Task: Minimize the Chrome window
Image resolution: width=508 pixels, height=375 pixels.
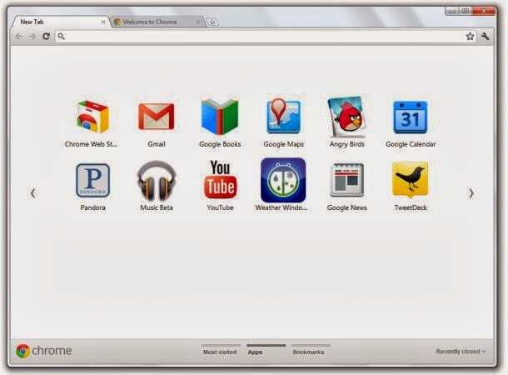Action: click(x=452, y=12)
